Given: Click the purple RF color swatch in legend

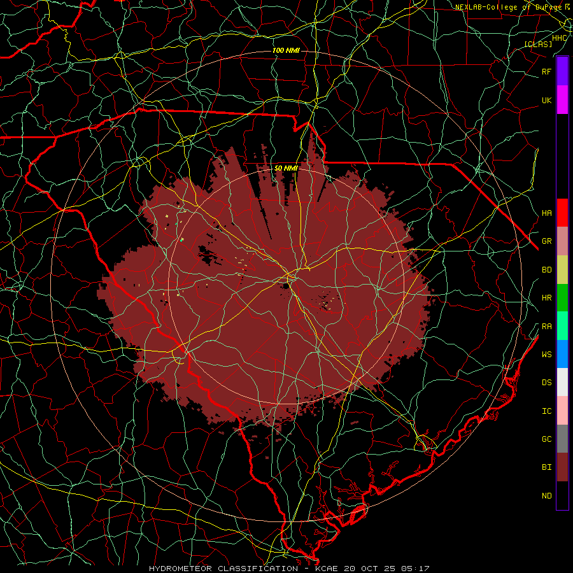Looking at the screenshot, I should click(562, 71).
